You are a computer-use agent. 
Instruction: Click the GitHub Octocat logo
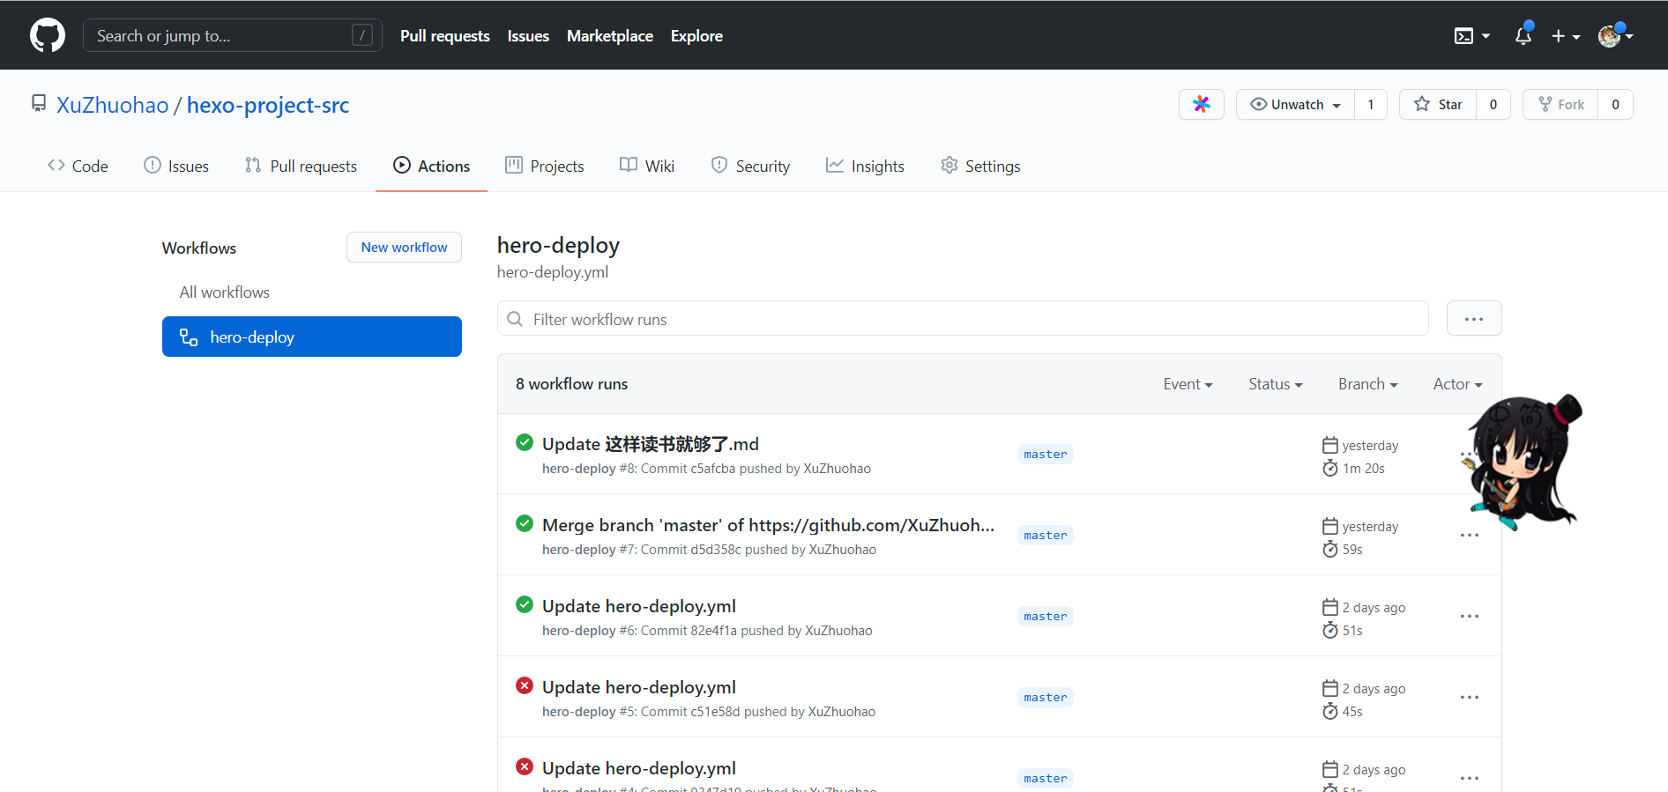(48, 35)
